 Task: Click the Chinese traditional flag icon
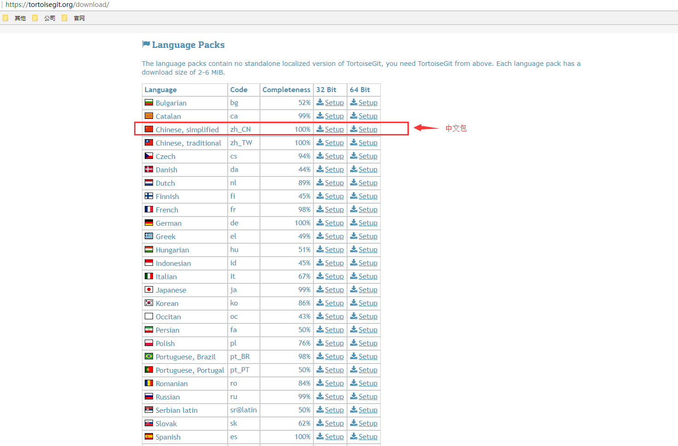149,142
